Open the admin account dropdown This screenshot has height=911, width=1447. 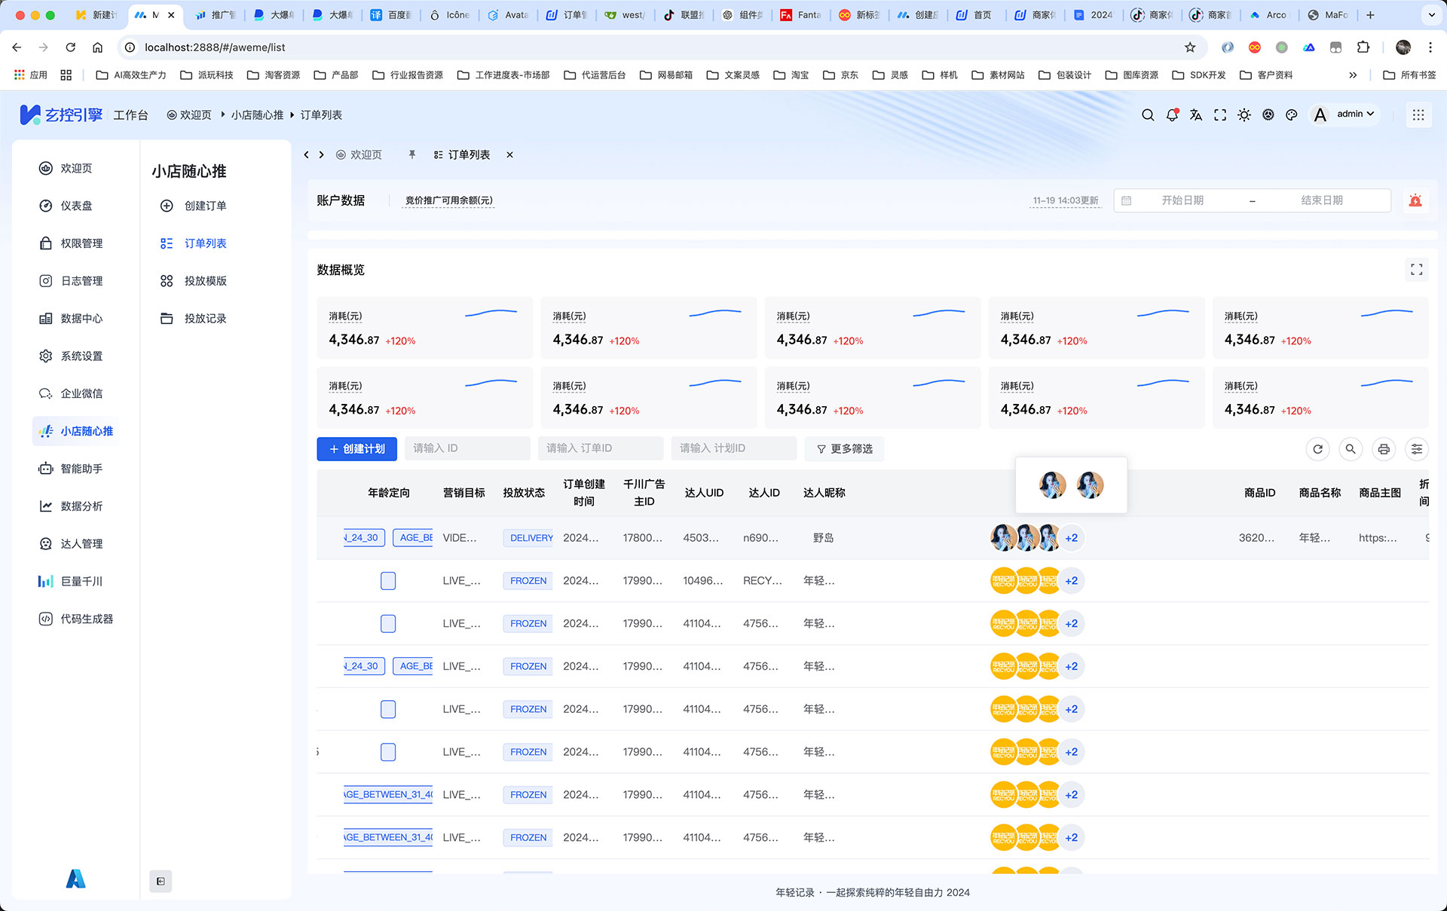[x=1349, y=114]
